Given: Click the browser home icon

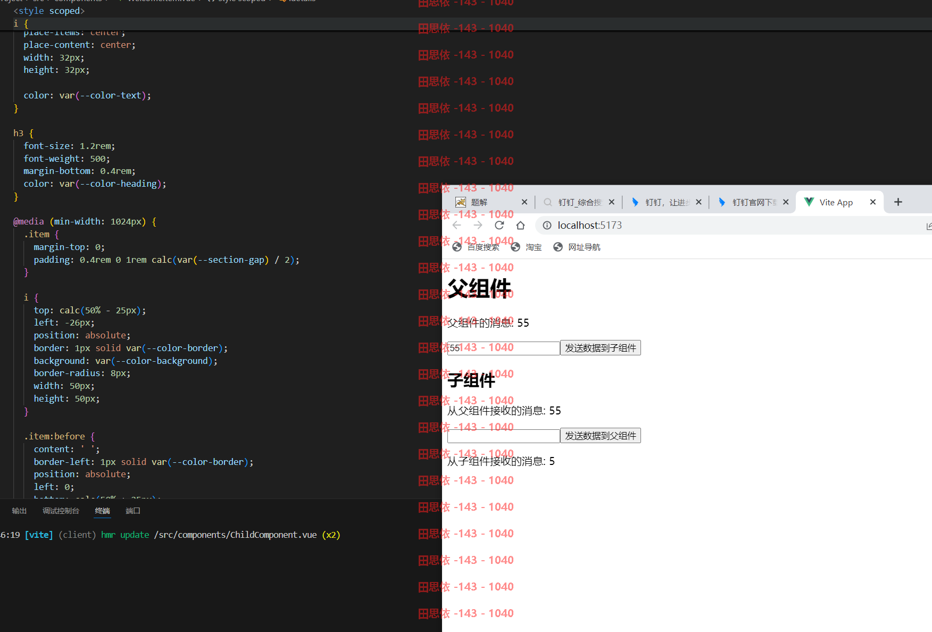Looking at the screenshot, I should click(520, 225).
